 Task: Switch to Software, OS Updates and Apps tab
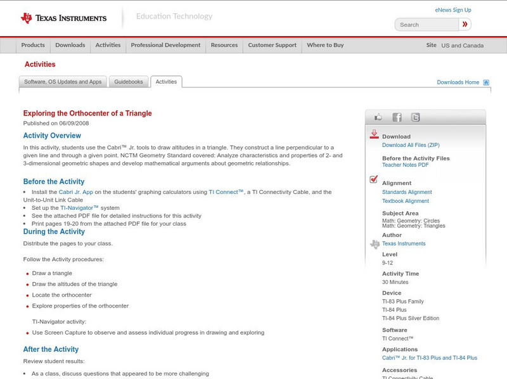[x=63, y=82]
